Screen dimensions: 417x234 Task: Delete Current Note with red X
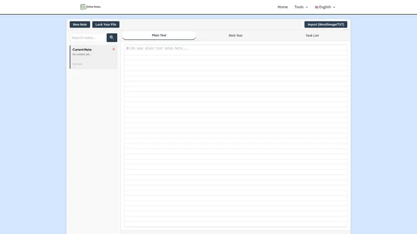[114, 49]
